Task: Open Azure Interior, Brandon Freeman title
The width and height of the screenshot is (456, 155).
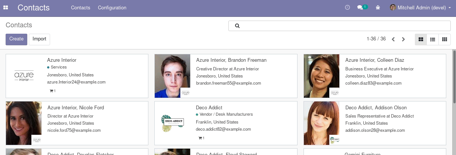Action: [231, 60]
